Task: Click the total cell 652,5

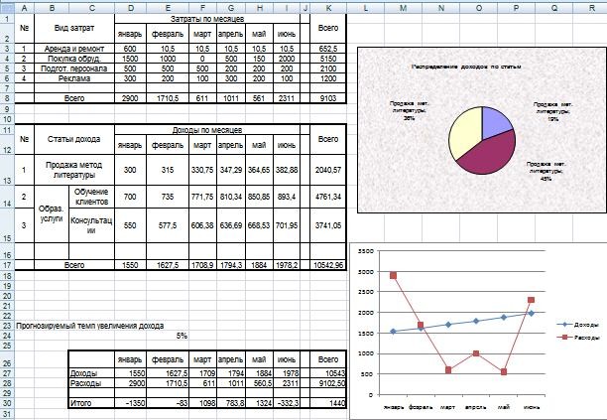Action: click(x=328, y=49)
